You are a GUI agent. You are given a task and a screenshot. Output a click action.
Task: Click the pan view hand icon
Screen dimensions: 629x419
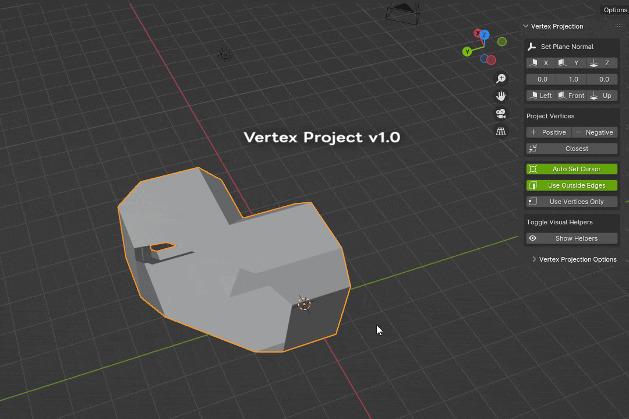pos(501,96)
